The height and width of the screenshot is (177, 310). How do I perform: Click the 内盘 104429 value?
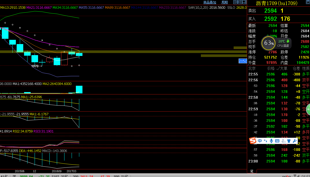303,63
